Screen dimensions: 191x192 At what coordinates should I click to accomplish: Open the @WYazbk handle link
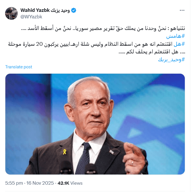pyautogui.click(x=31, y=17)
